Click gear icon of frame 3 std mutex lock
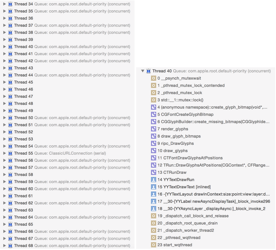The image size is (276, 250). [x=153, y=100]
